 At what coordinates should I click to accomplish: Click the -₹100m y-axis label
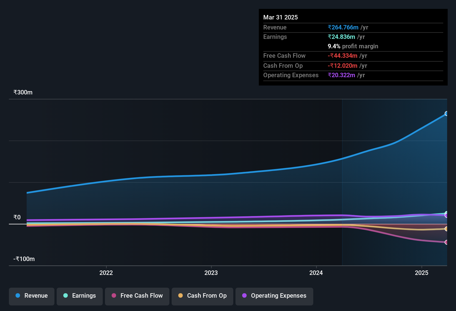[x=24, y=259]
